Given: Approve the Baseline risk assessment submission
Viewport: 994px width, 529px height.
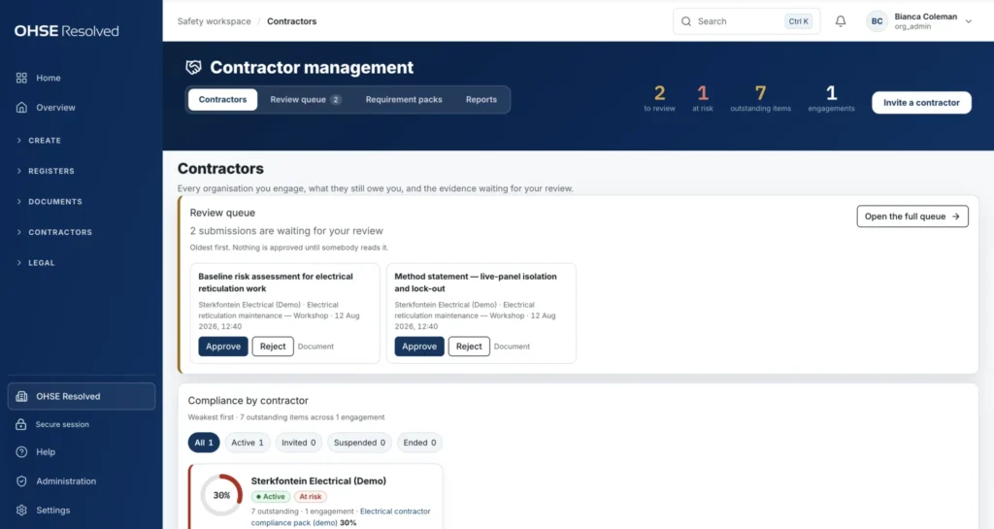Looking at the screenshot, I should (x=223, y=347).
